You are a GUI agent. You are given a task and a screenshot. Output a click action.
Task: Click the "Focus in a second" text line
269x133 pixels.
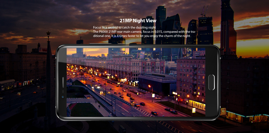click(x=124, y=27)
